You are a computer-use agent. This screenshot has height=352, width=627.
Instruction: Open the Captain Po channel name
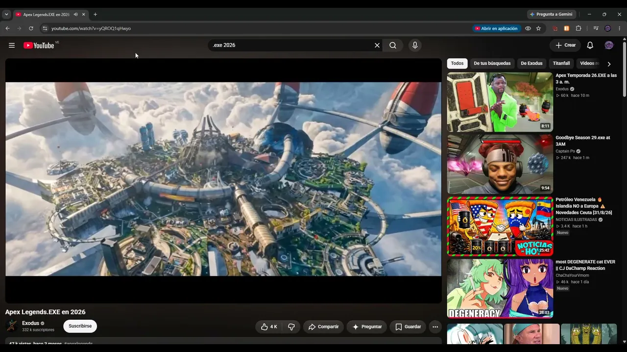[566, 152]
